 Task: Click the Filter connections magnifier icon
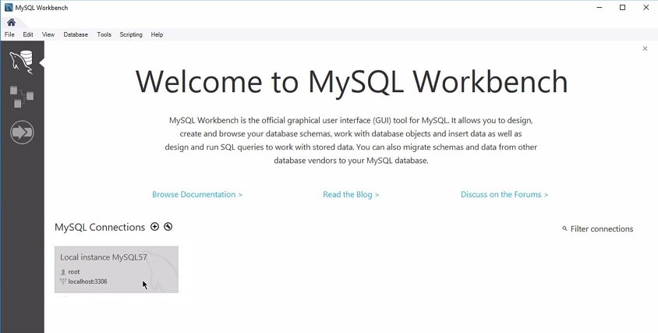pos(565,229)
